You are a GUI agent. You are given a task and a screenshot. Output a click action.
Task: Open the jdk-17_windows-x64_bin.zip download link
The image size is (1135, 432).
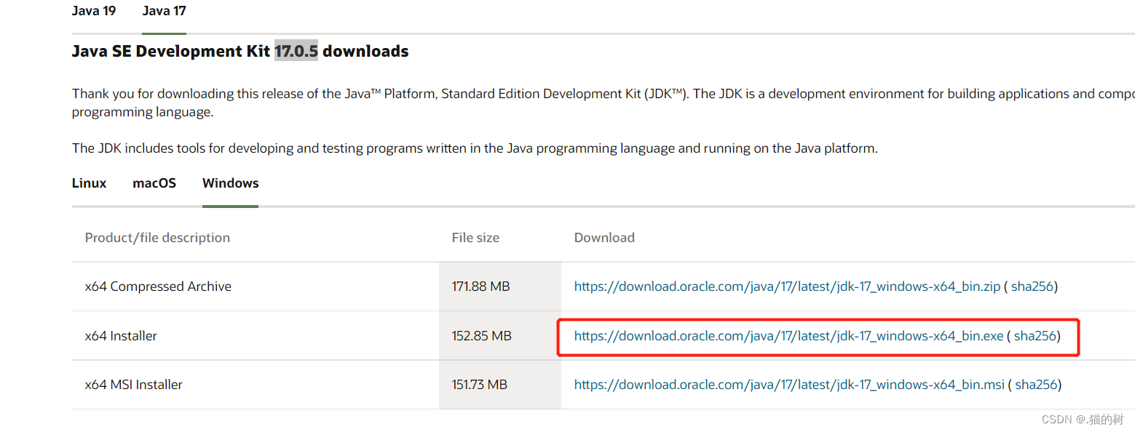(786, 287)
